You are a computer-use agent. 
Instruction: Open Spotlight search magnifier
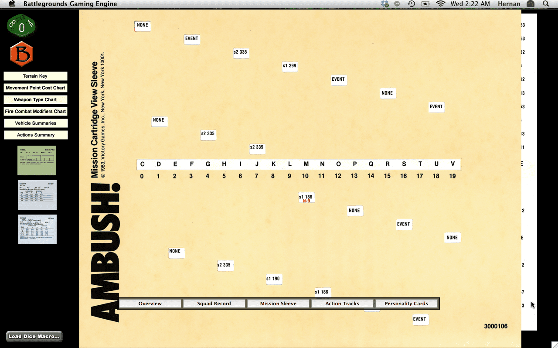(x=546, y=4)
